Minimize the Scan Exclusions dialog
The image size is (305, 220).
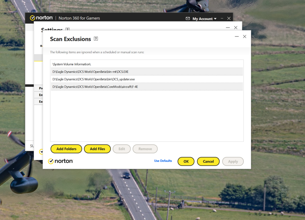237,37
